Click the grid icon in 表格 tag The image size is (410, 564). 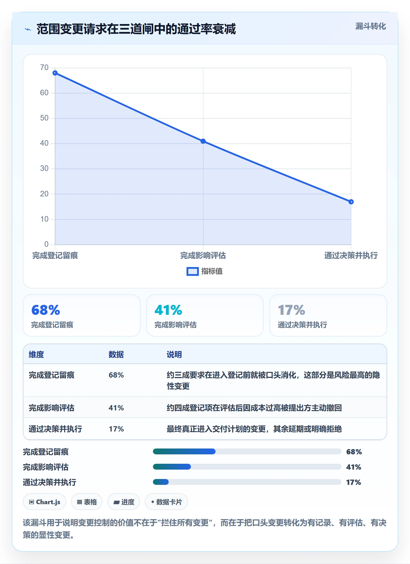tap(79, 502)
